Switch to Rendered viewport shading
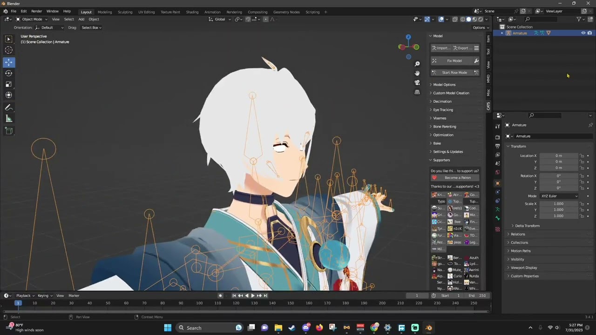This screenshot has height=335, width=596. click(481, 19)
